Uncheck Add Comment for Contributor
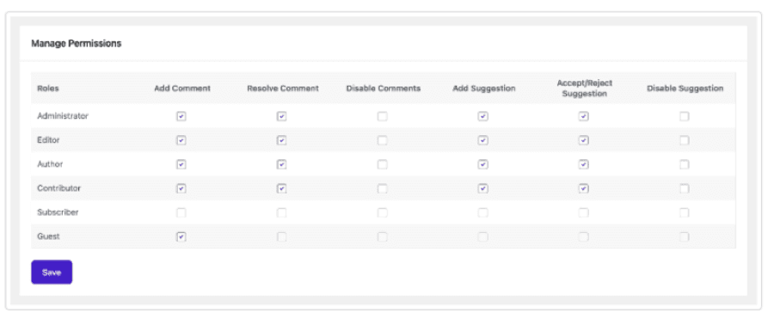 click(x=181, y=188)
